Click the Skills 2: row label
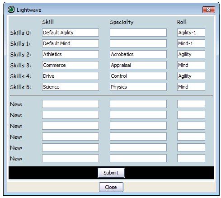 [20, 55]
